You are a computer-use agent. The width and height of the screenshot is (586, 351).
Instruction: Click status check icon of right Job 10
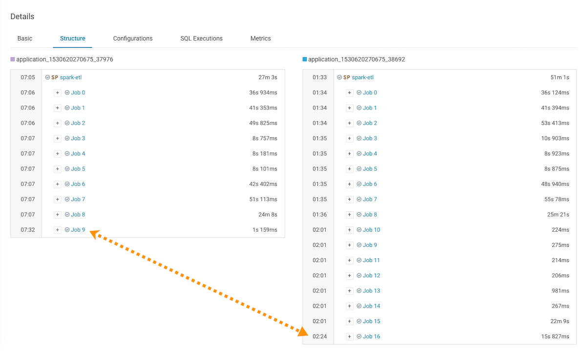[x=359, y=230]
